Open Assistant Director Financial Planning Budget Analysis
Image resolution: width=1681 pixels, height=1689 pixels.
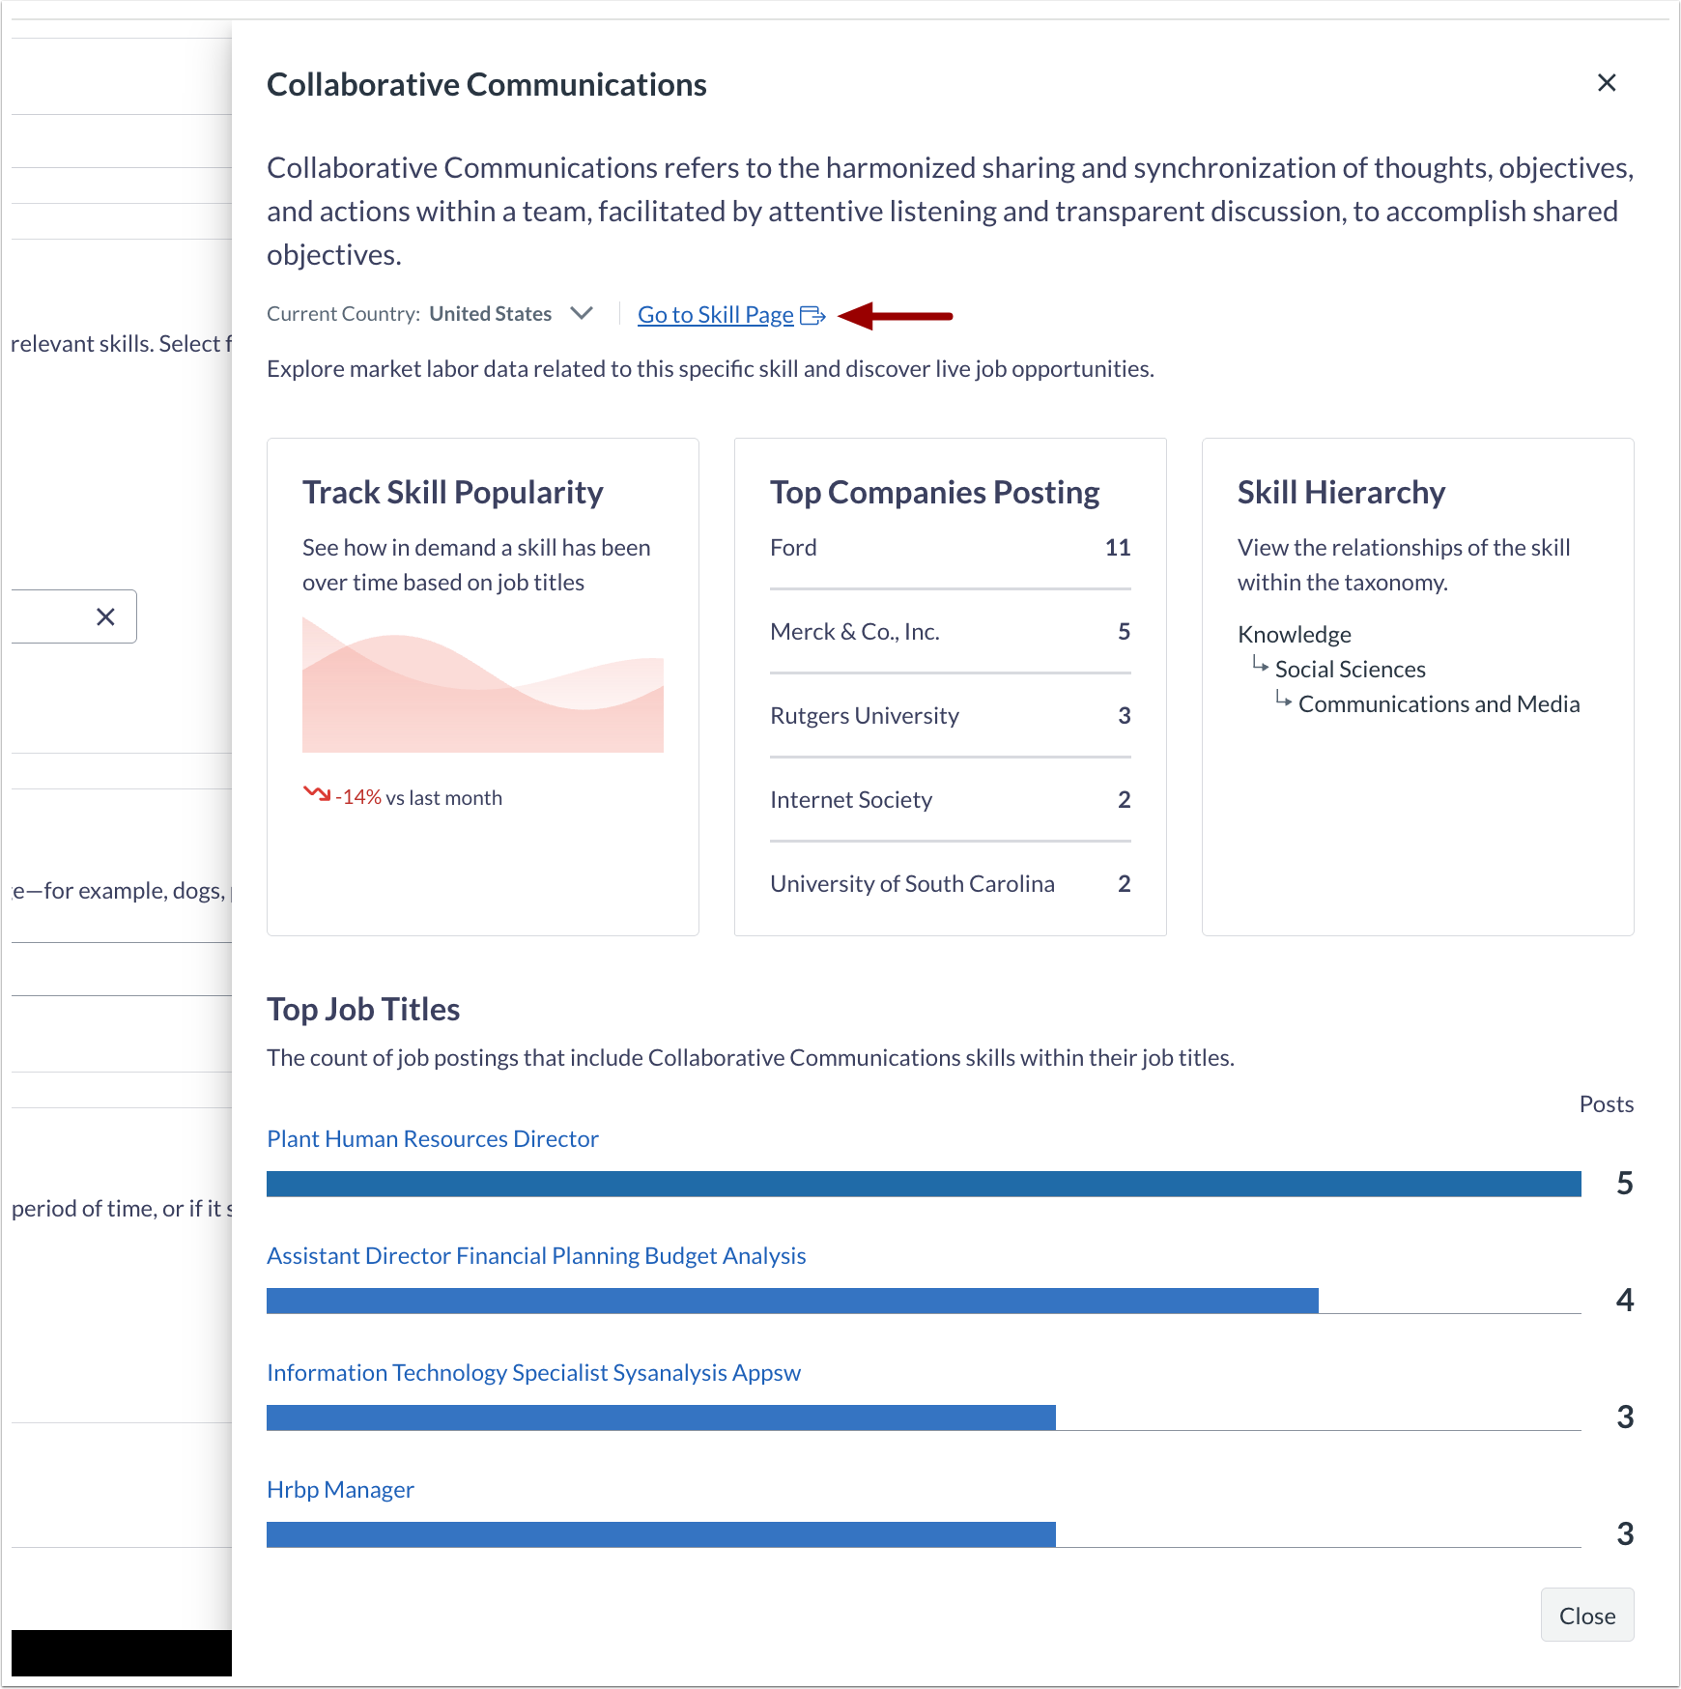(x=536, y=1256)
